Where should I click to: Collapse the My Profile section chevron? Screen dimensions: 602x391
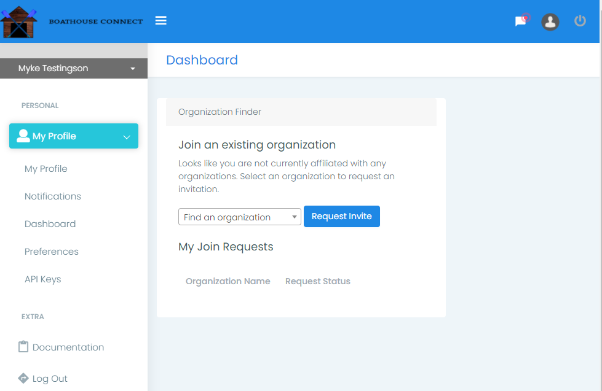pos(126,136)
